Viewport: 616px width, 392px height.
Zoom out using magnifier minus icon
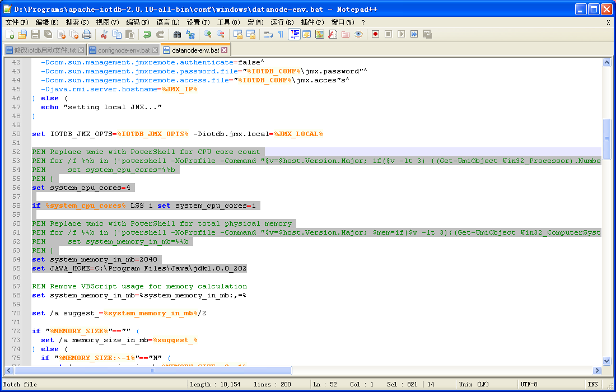[221, 35]
